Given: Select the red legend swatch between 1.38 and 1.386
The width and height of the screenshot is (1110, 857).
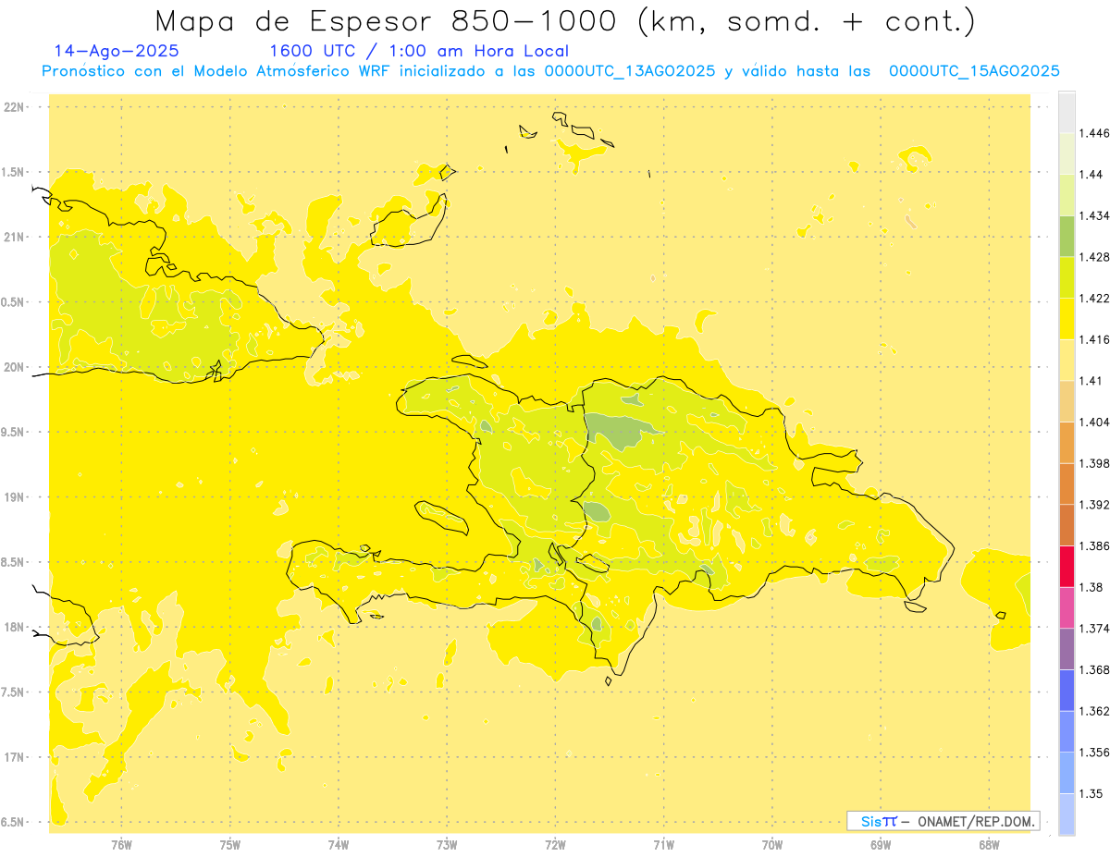Looking at the screenshot, I should pos(1067,567).
